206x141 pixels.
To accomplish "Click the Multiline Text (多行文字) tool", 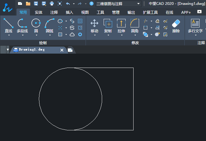I will [195, 26].
